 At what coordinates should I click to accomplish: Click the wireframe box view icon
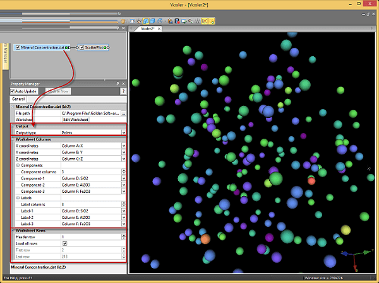(160, 21)
